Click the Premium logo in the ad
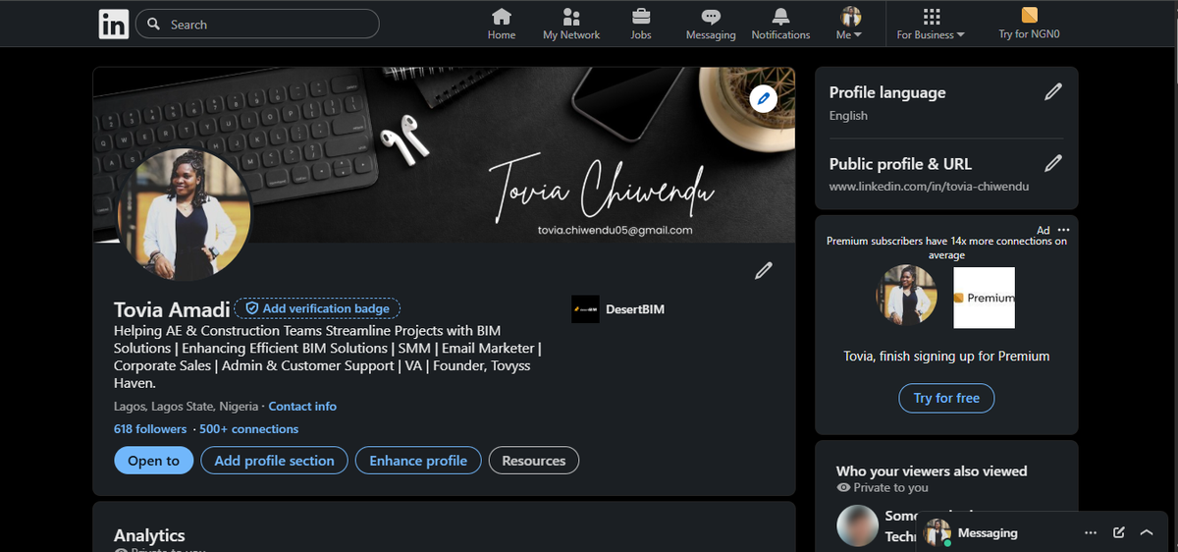The image size is (1178, 552). 984,298
